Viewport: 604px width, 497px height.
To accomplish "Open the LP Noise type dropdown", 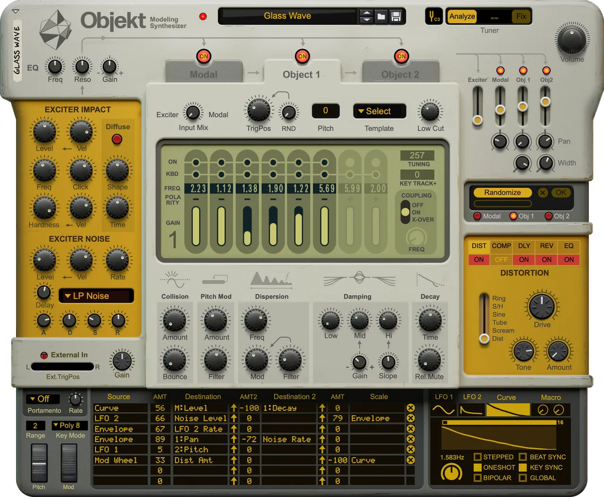I will (96, 296).
